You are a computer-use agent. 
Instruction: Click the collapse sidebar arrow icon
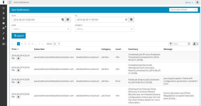[4, 44]
